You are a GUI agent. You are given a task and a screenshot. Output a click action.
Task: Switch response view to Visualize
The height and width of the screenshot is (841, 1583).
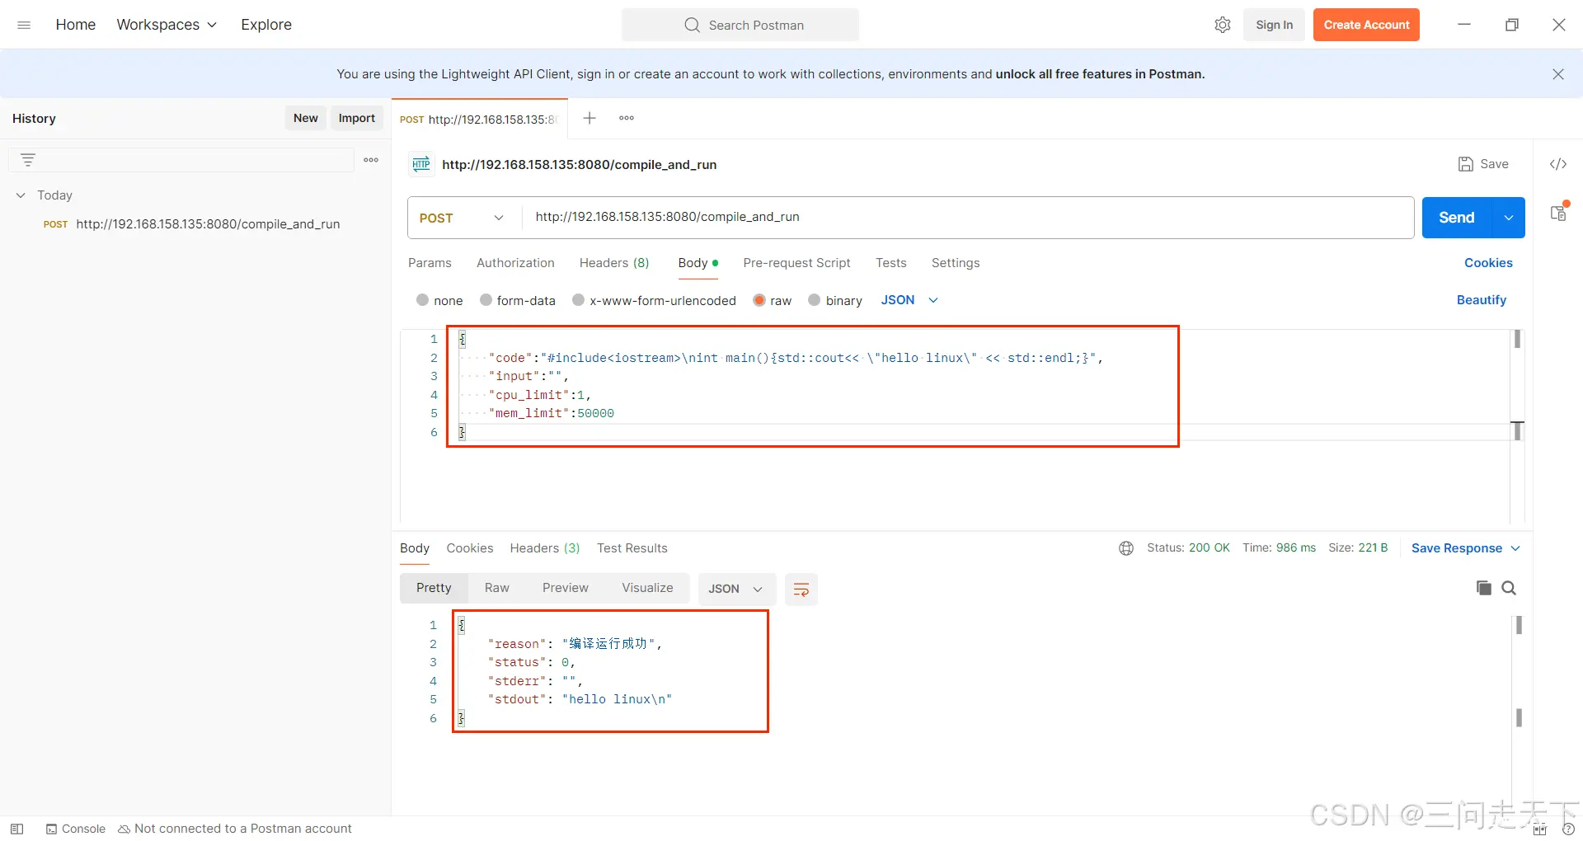[647, 588]
